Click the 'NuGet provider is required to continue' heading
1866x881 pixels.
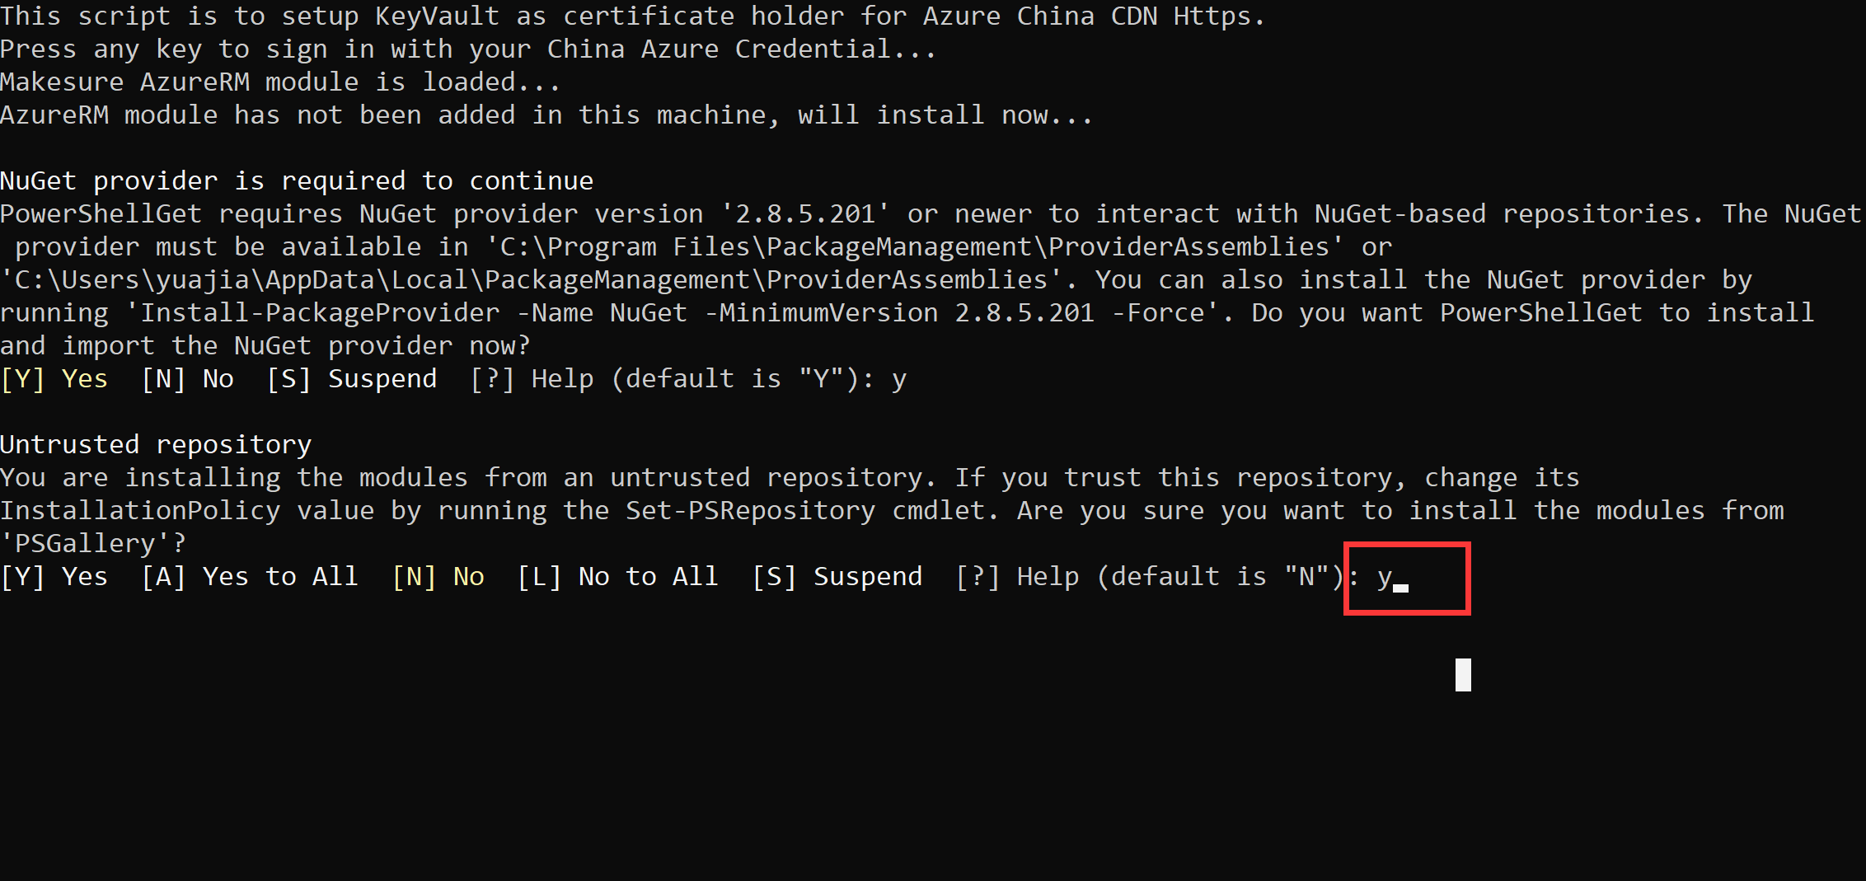tap(297, 181)
